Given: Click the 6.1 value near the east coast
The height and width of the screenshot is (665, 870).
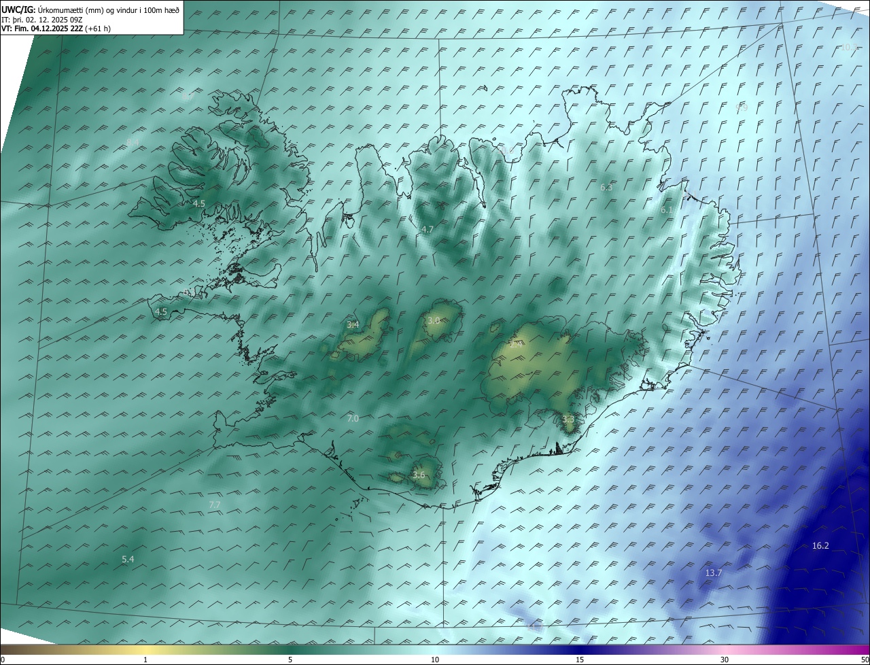Looking at the screenshot, I should (x=667, y=210).
